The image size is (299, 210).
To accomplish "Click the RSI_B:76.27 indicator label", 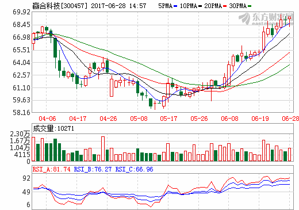I will [x=93, y=169].
